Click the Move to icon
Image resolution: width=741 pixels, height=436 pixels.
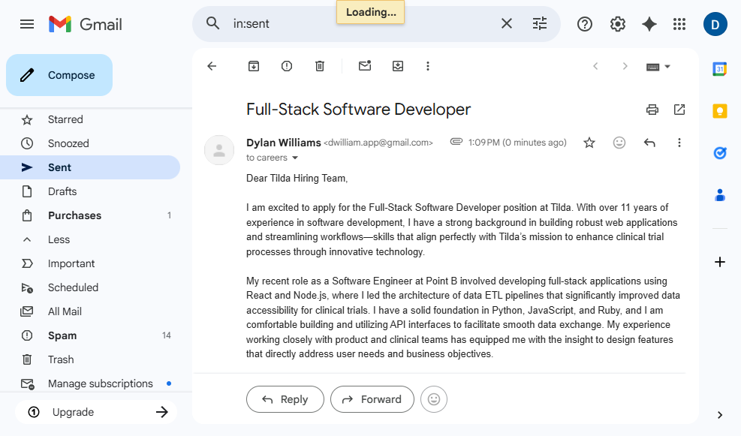(398, 66)
